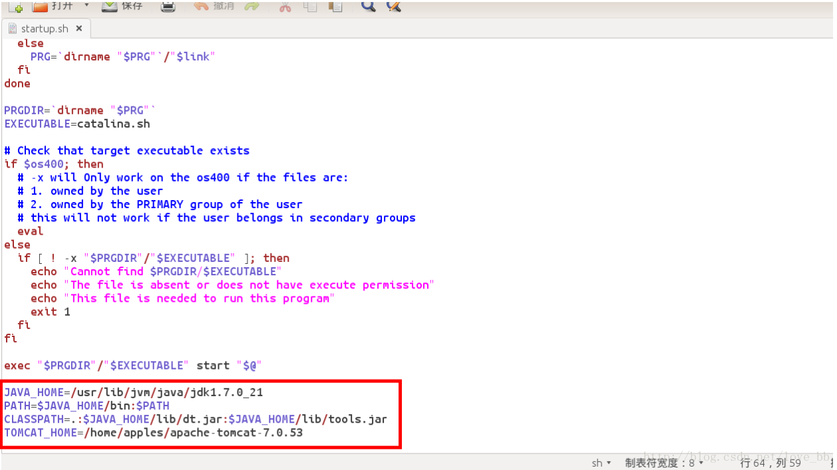Screen dimensions: 837x470
Task: Click the echo 'Cannot find $PRGDIR/$EXECUTABLE' line
Action: click(x=156, y=271)
